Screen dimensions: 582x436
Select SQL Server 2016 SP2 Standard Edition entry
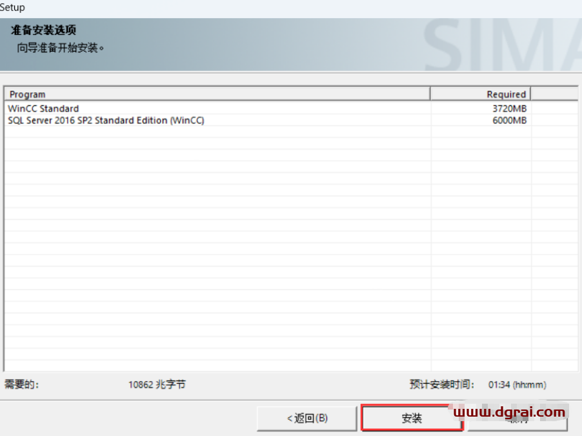coord(106,120)
